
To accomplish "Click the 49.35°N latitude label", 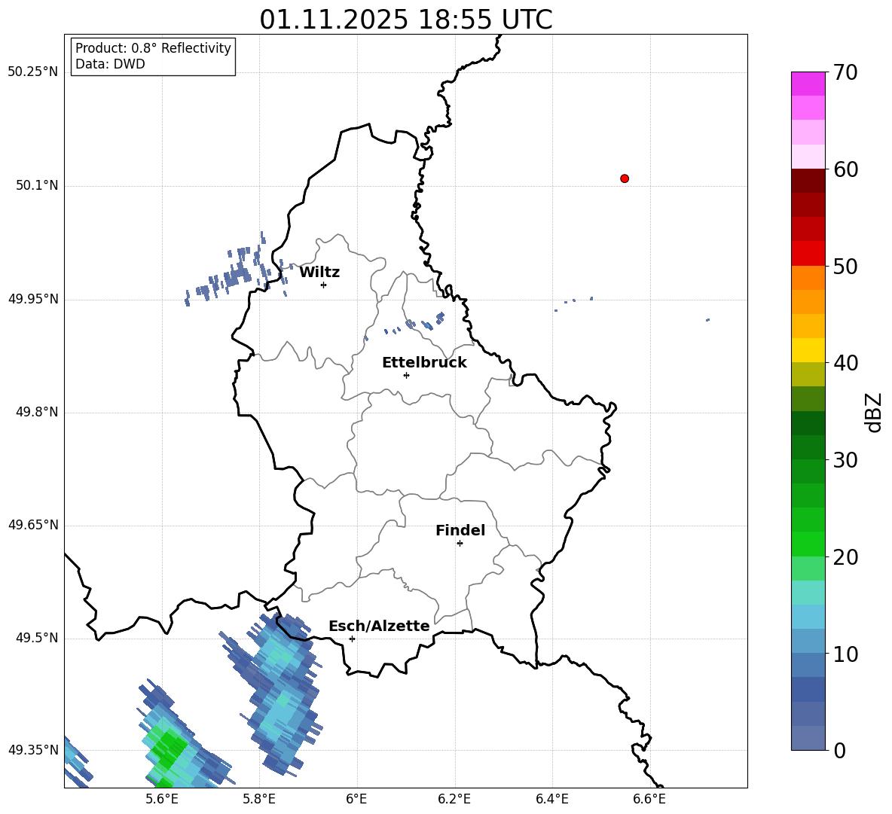I will coord(33,750).
